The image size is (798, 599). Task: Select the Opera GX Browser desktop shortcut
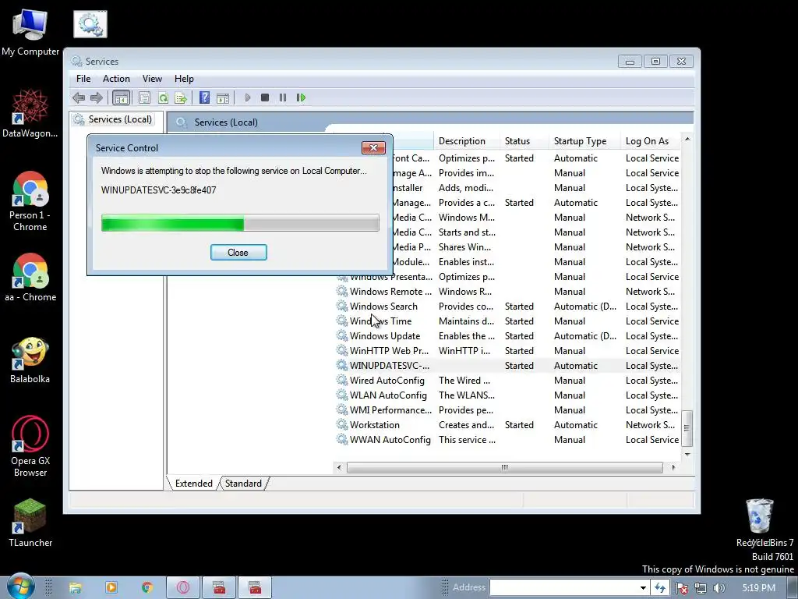30,447
